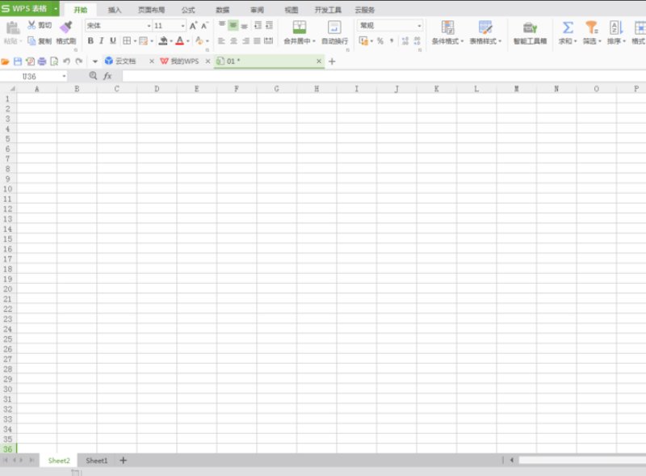646x476 pixels.
Task: Open the font size dropdown showing 11
Action: pos(182,26)
